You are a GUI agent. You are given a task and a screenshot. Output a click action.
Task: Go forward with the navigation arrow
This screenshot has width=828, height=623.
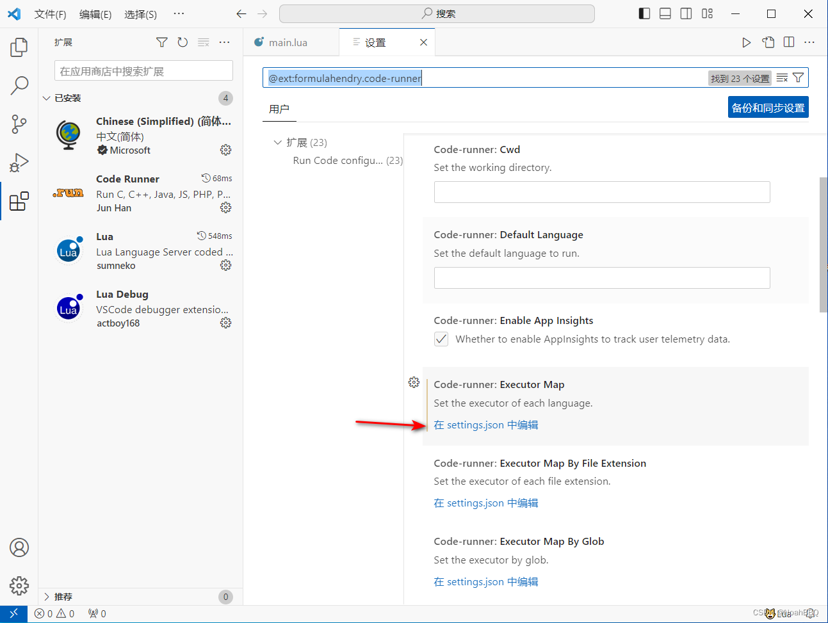(x=263, y=13)
